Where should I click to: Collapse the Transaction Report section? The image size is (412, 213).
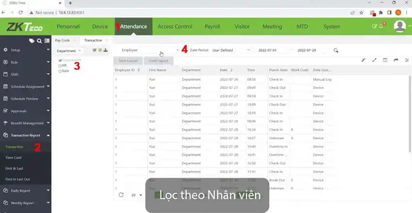(26, 136)
